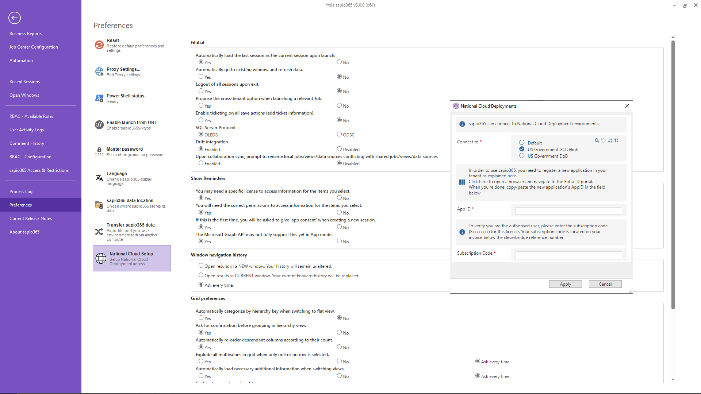Select US Government DoD option

(x=522, y=156)
